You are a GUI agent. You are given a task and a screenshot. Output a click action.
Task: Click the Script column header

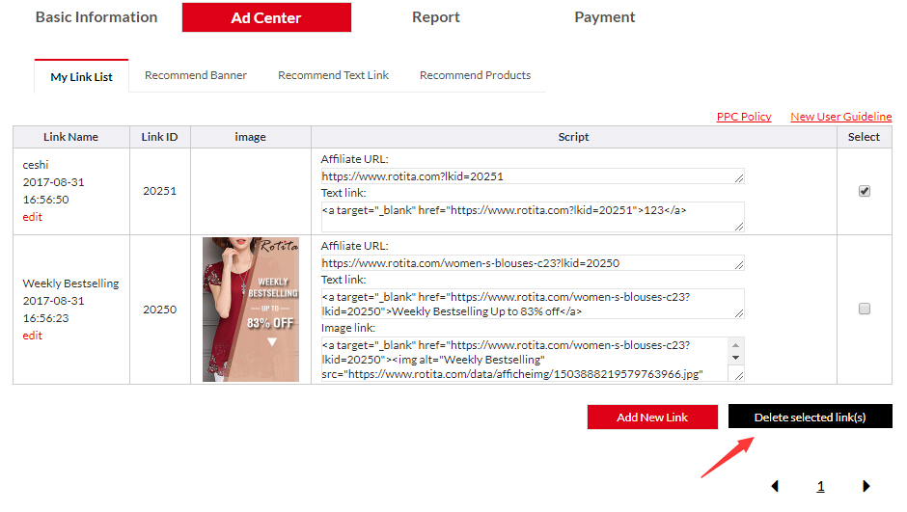tap(574, 137)
